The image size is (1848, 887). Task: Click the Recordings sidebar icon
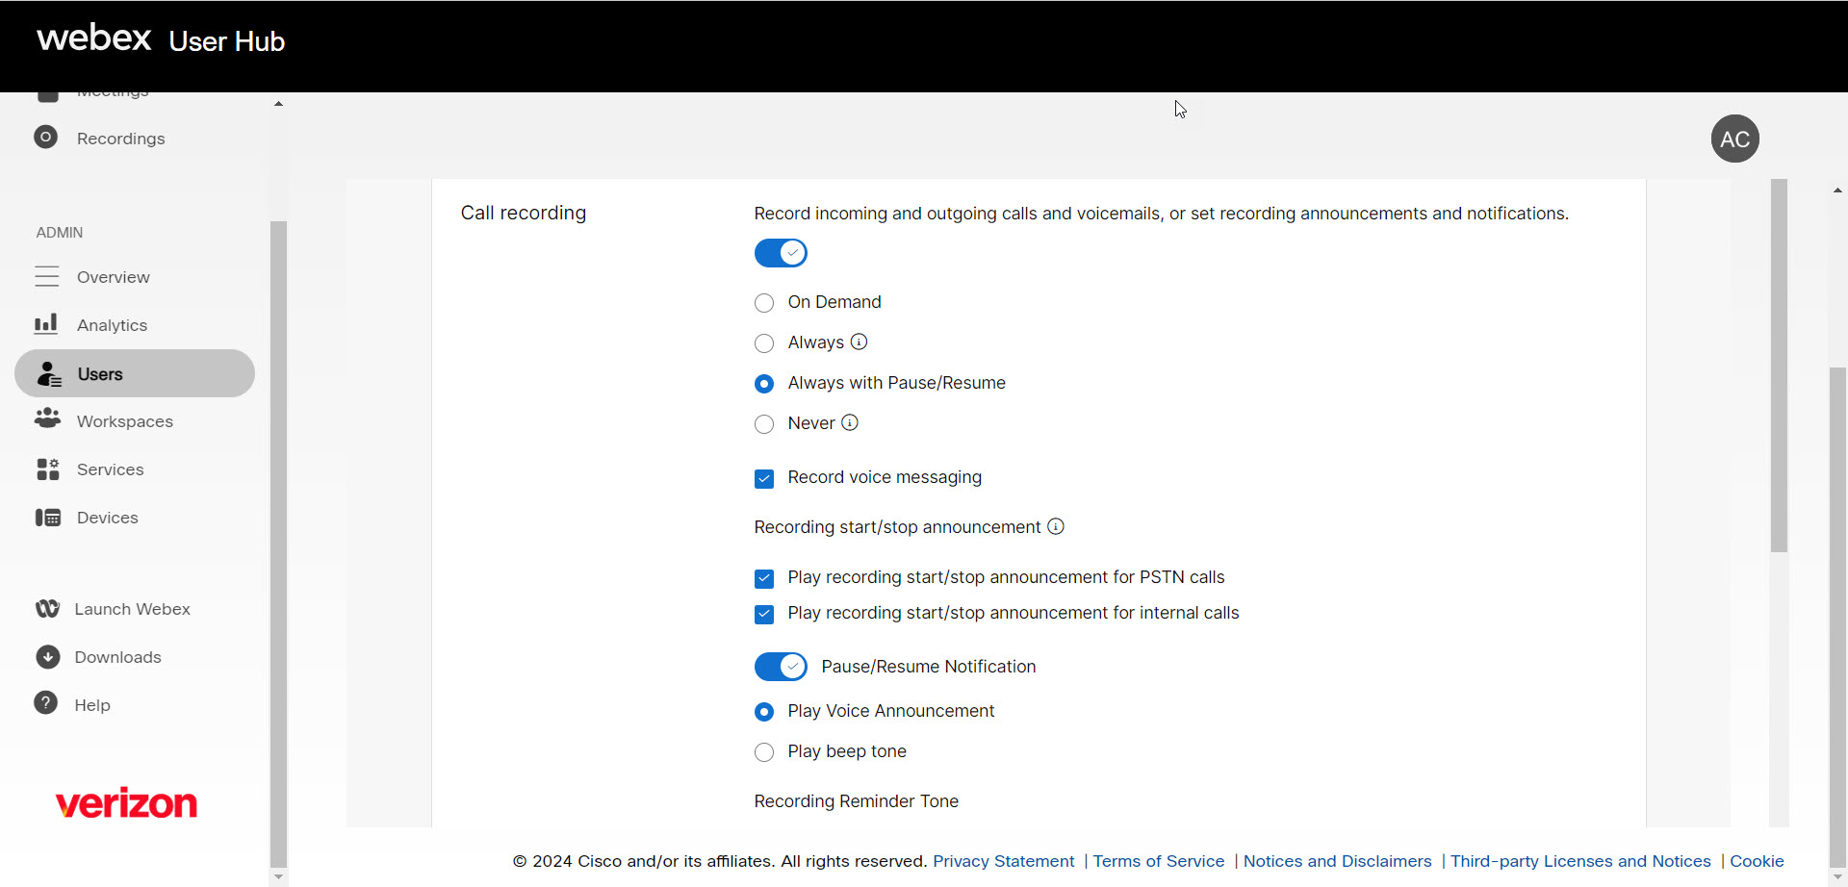coord(45,138)
